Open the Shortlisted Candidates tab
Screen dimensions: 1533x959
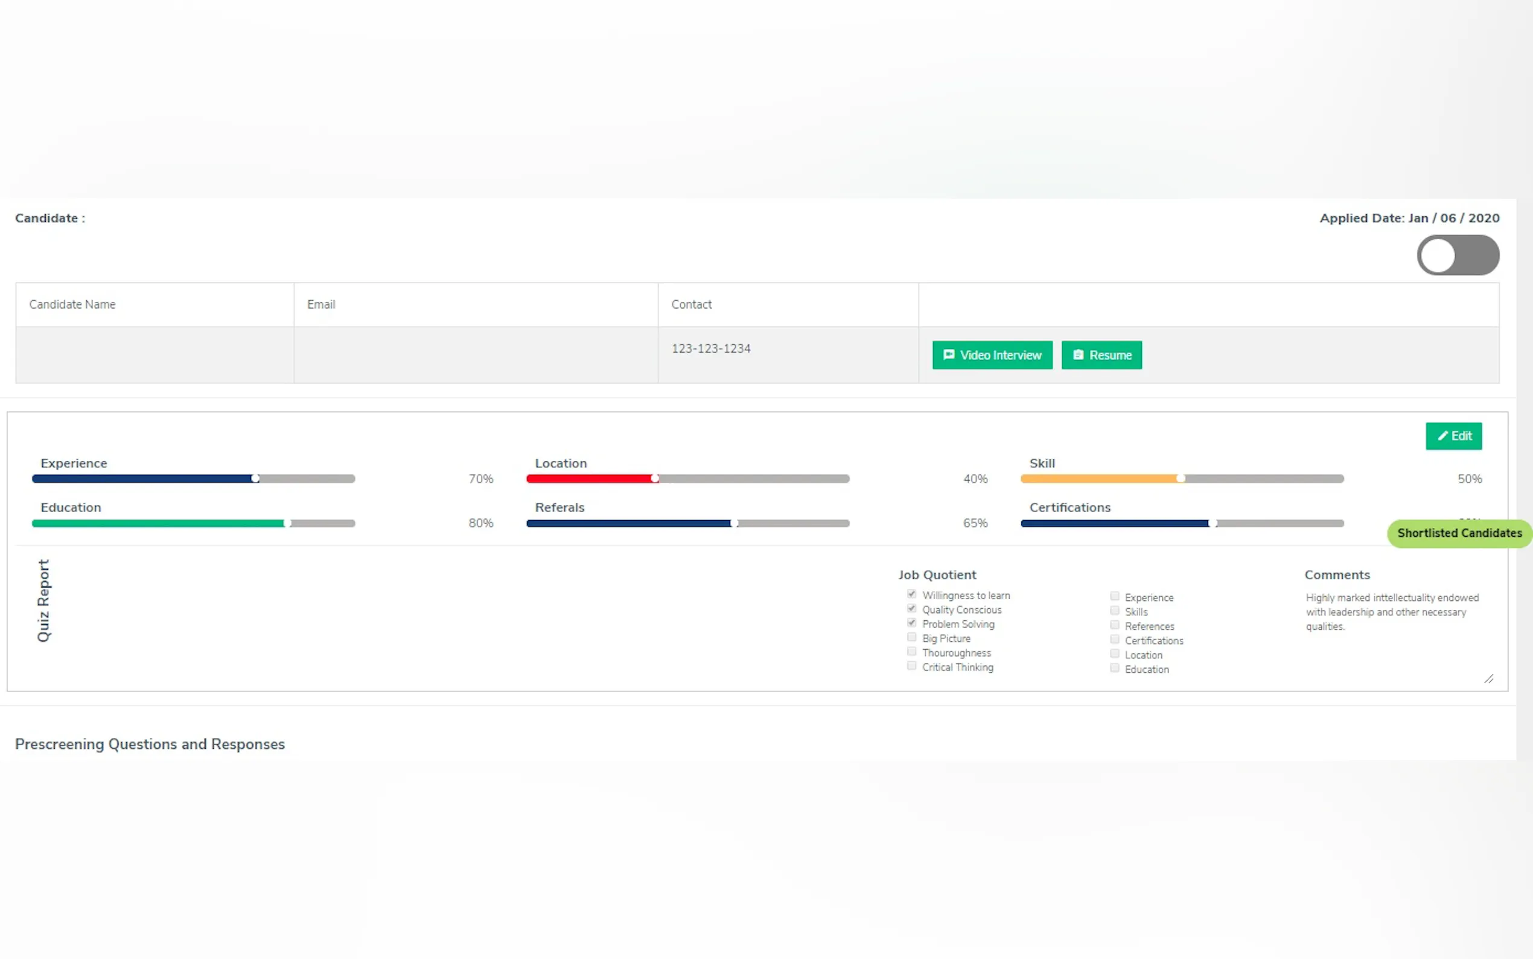(x=1459, y=533)
